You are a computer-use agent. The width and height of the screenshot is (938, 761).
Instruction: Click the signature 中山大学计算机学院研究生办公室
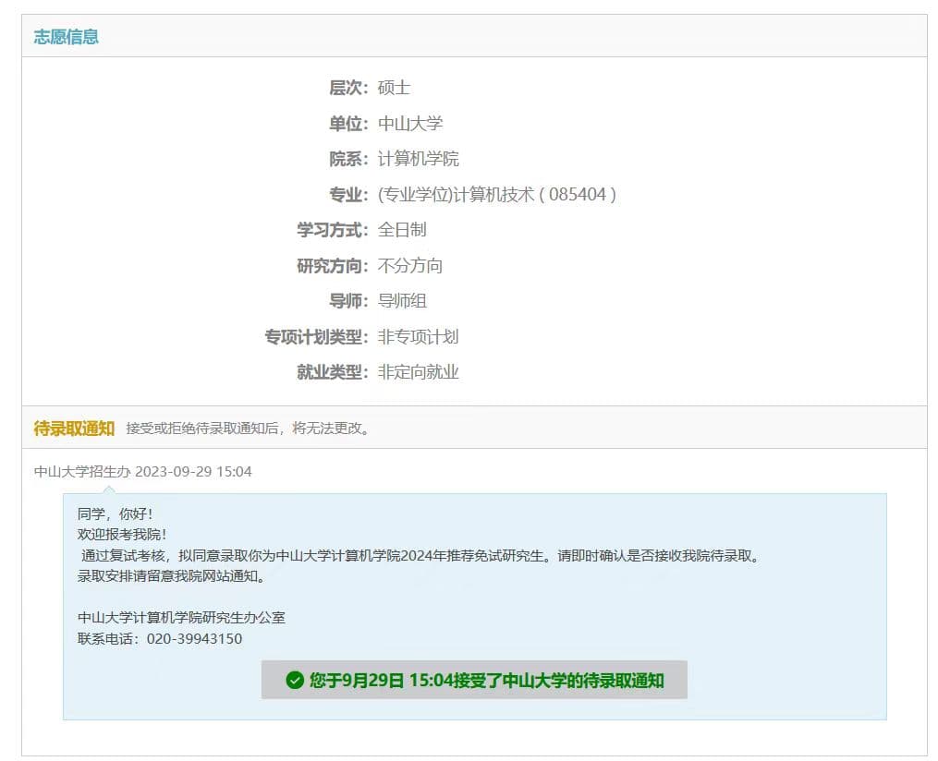point(181,618)
